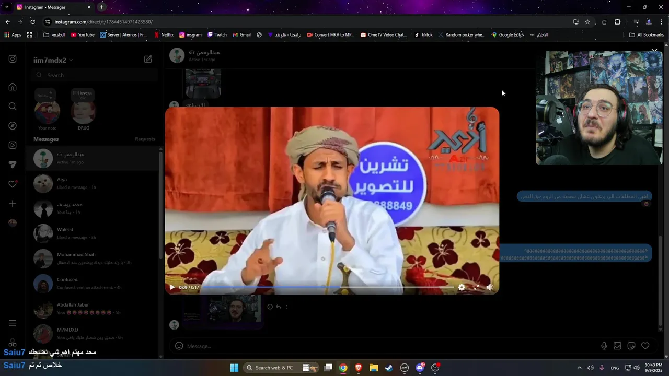Open Discord from the taskbar
Image resolution: width=669 pixels, height=376 pixels.
[x=420, y=368]
